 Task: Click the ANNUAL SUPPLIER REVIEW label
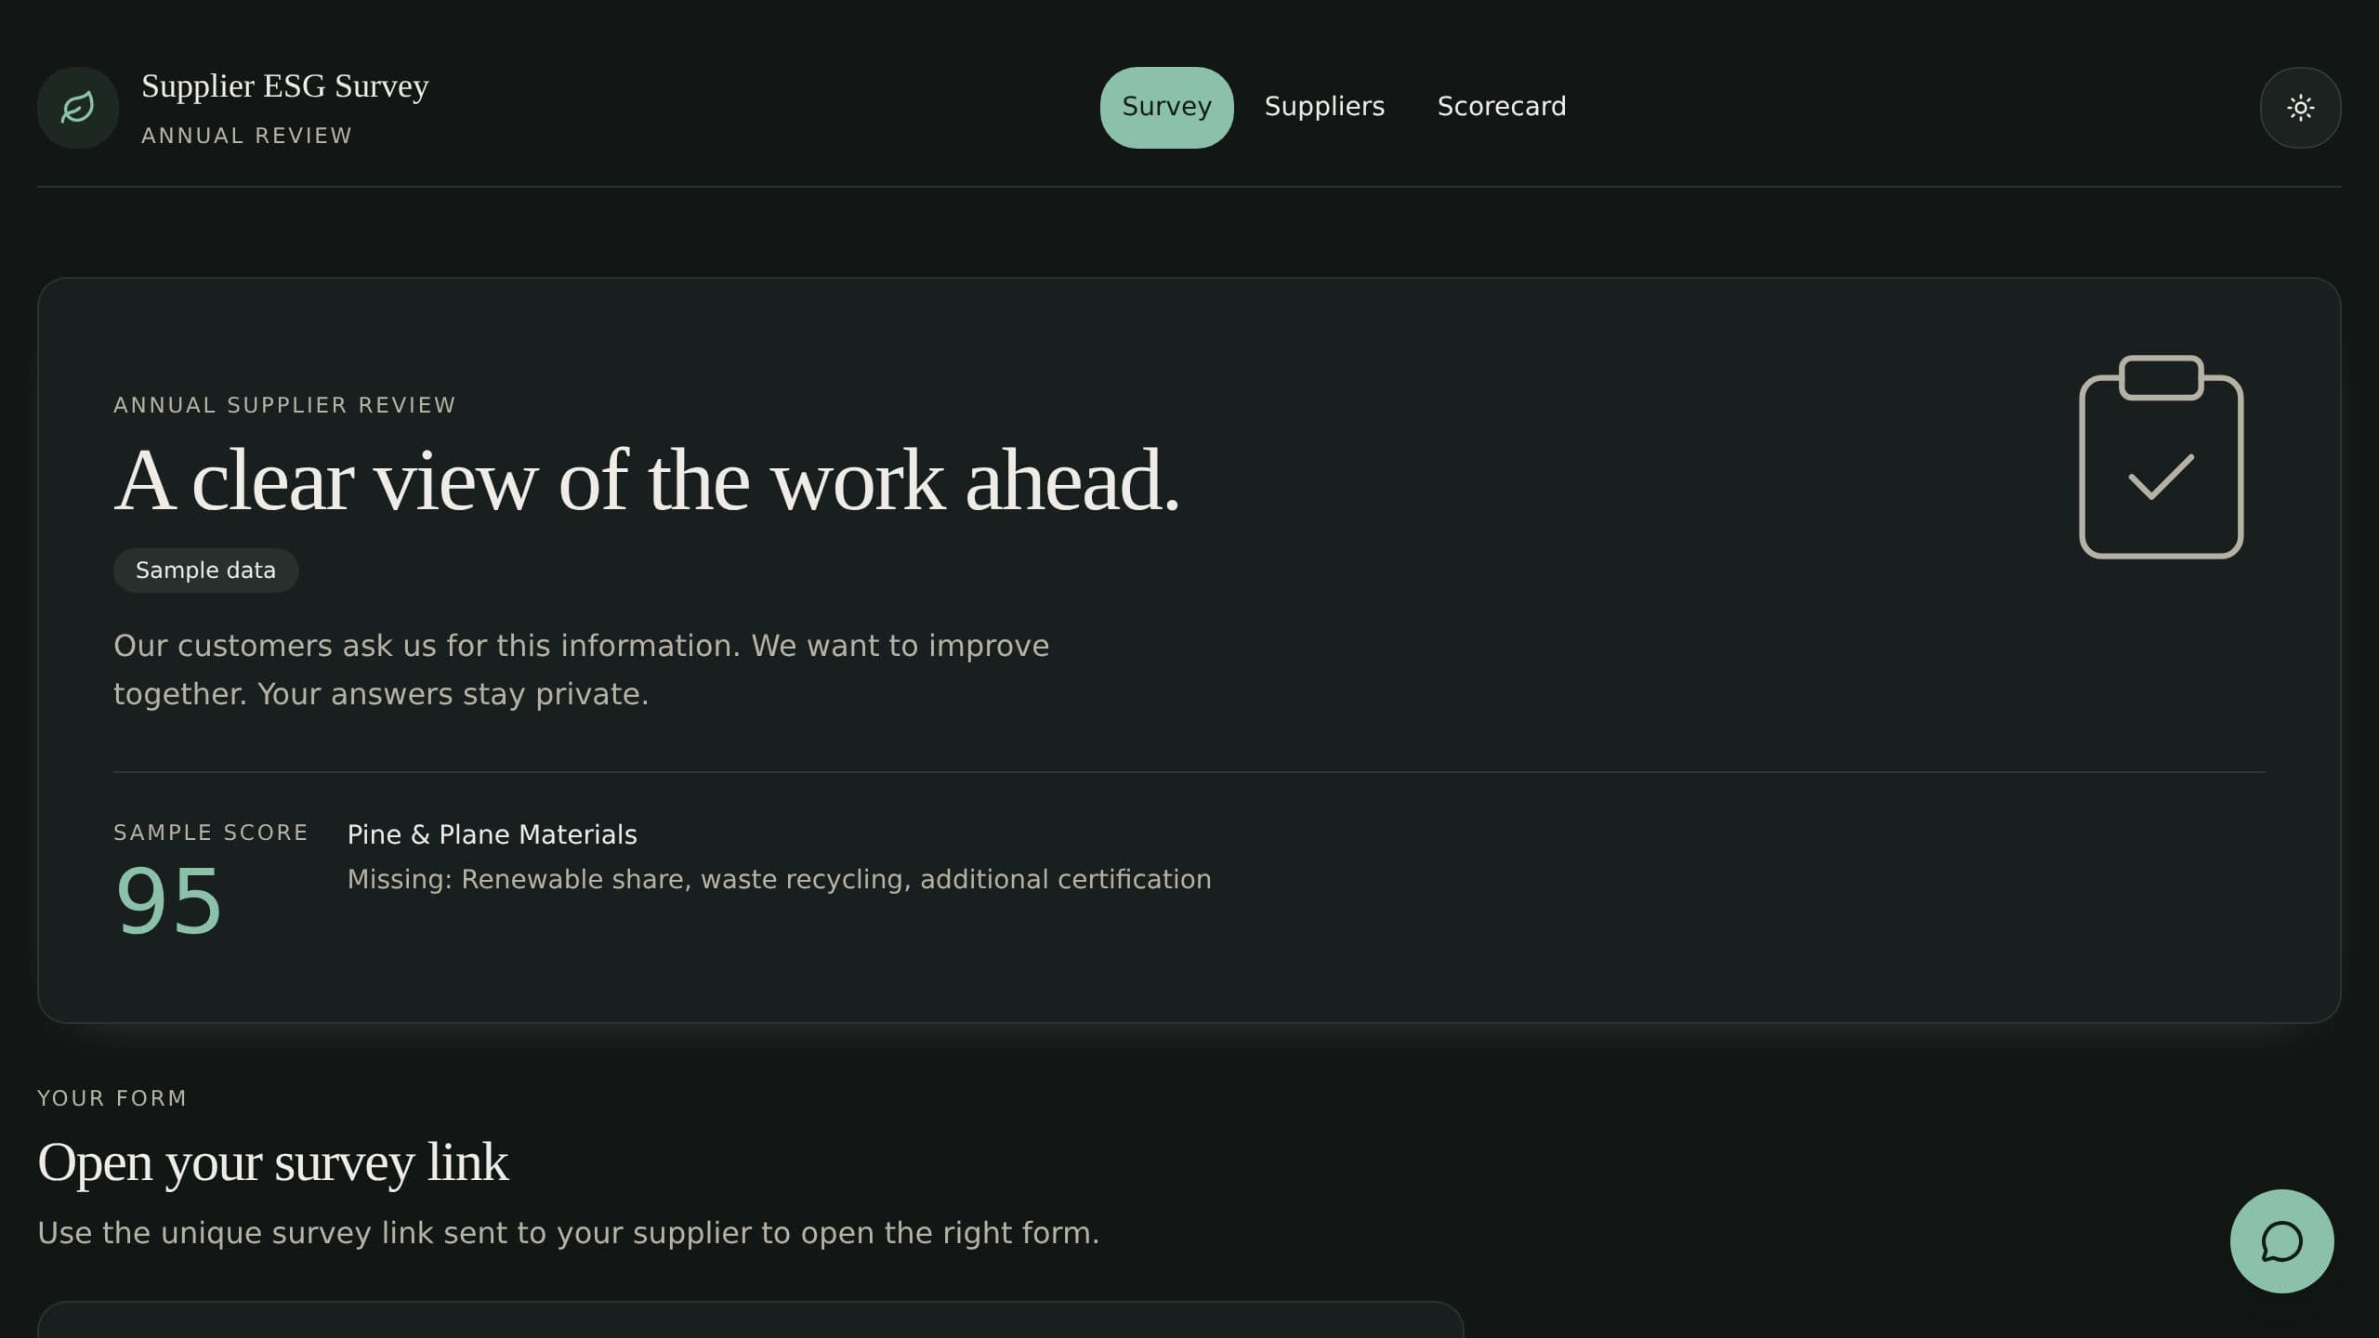tap(284, 405)
